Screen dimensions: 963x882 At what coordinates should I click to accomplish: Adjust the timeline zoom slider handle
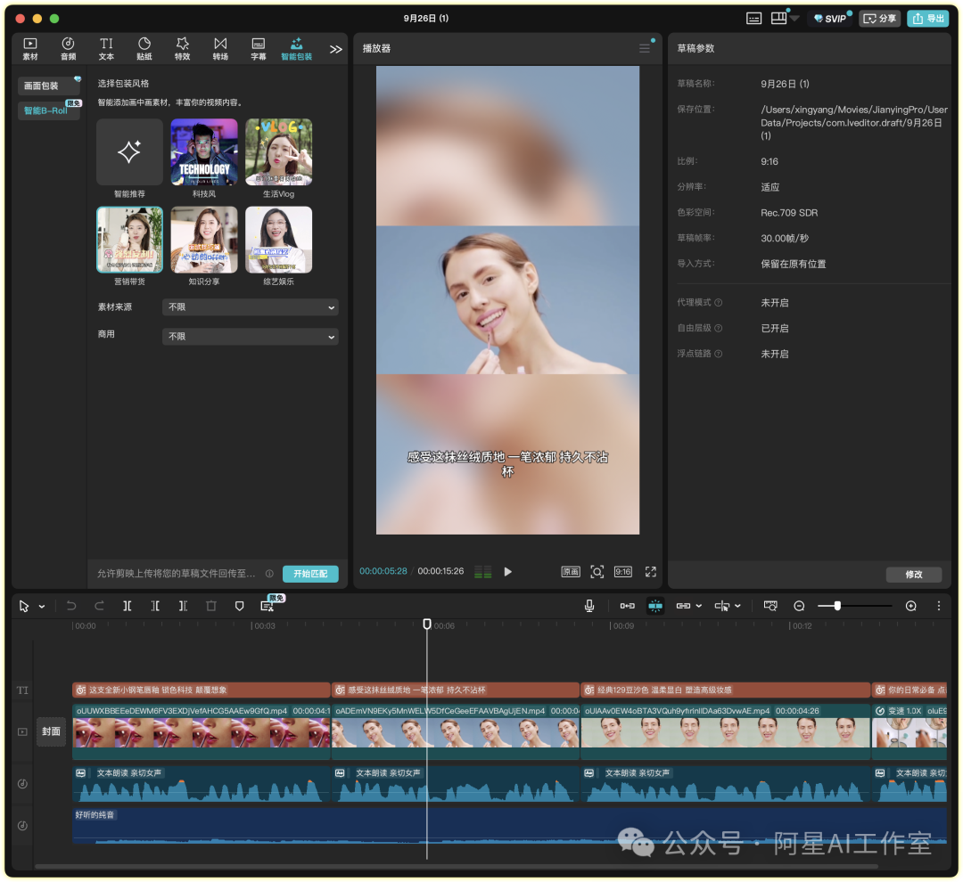click(836, 606)
